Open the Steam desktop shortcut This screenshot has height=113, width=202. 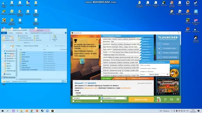coord(196,3)
